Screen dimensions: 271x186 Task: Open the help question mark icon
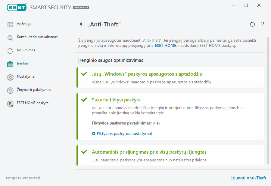(x=263, y=24)
